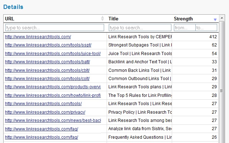Click the Strength column header
Screen dimensions: 229x143
tap(183, 19)
